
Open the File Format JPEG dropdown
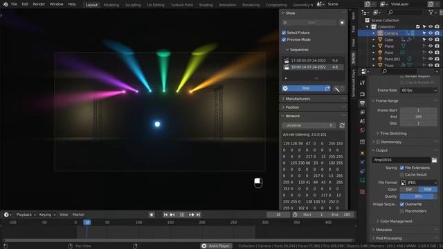tap(419, 183)
